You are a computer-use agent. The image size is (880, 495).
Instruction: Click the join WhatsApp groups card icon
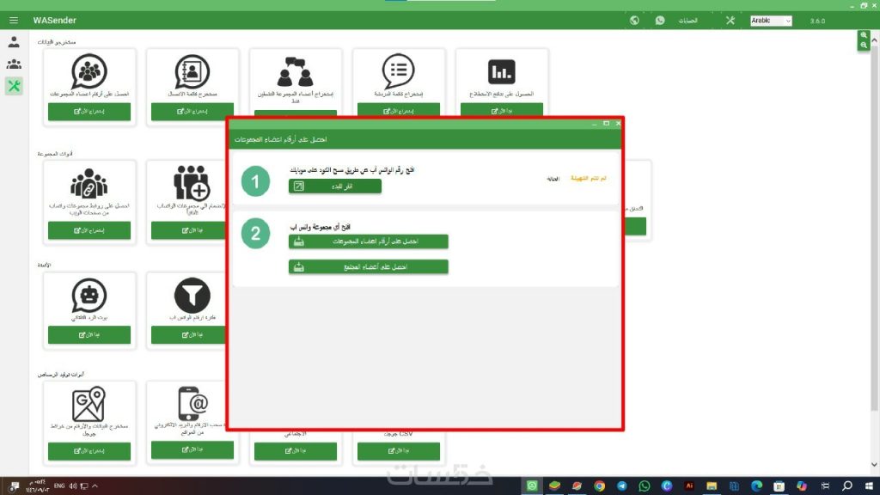click(192, 183)
